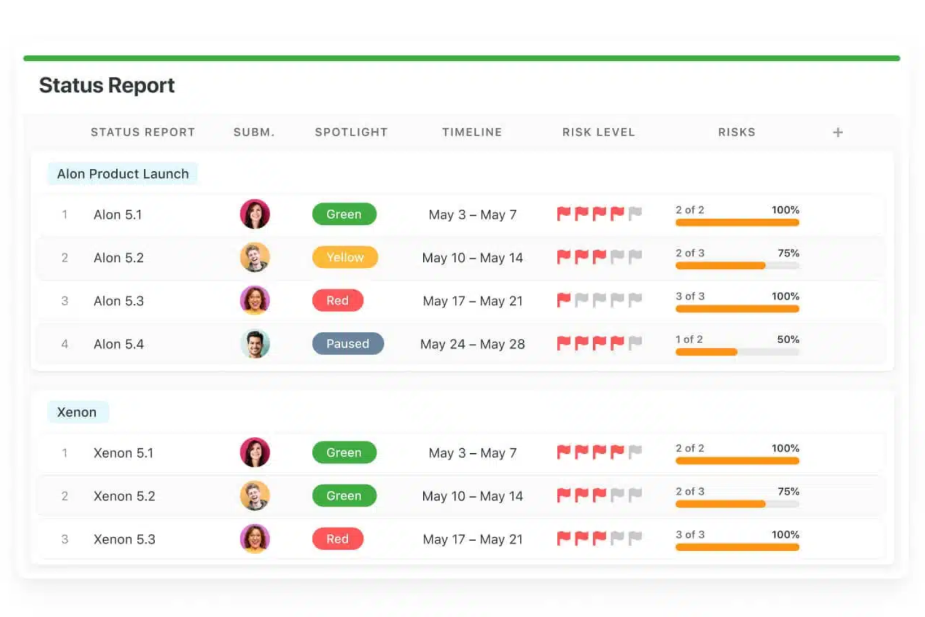Click the Alon 5.1 submitter avatar
This screenshot has height=617, width=925.
click(x=254, y=214)
